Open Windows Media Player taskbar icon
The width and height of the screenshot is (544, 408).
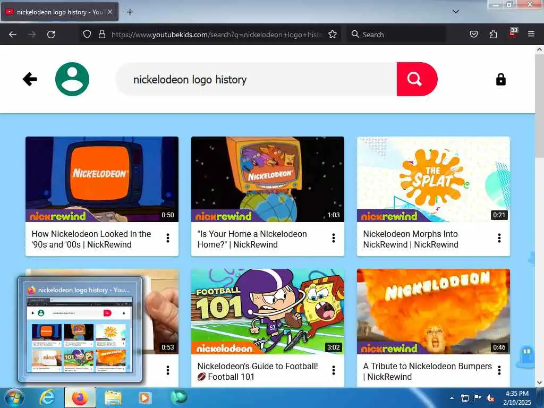(144, 397)
